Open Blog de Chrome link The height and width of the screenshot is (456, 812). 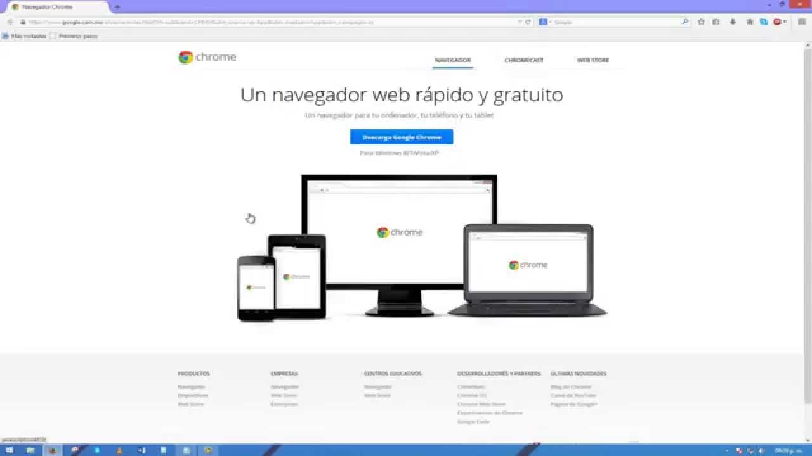[x=571, y=386]
